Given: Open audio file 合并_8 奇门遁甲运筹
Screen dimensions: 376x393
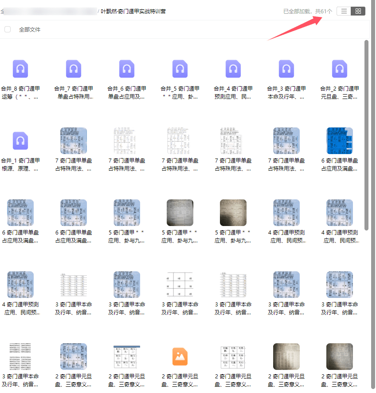Looking at the screenshot, I should tap(20, 69).
